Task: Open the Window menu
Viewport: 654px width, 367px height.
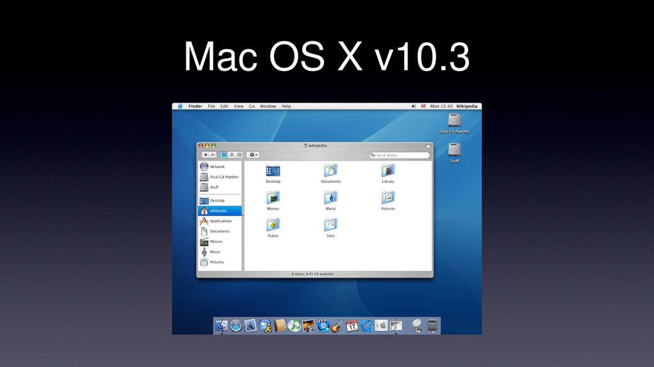Action: tap(268, 106)
